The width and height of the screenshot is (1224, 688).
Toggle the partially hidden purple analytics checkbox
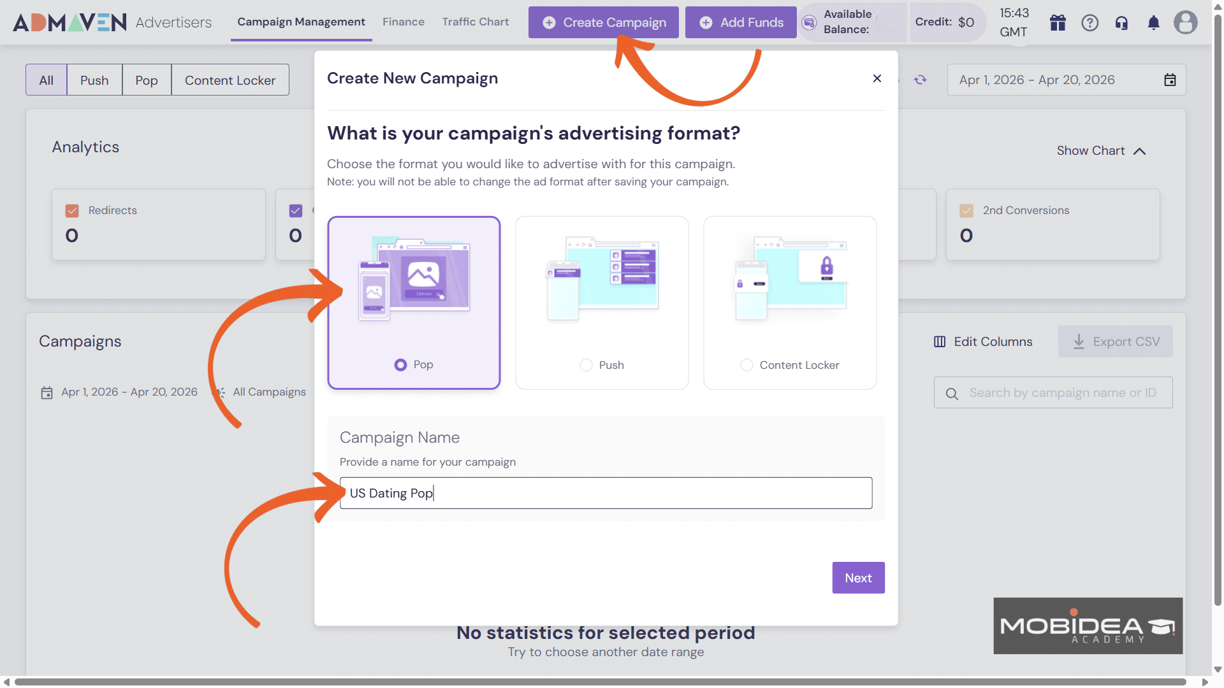[x=295, y=211]
